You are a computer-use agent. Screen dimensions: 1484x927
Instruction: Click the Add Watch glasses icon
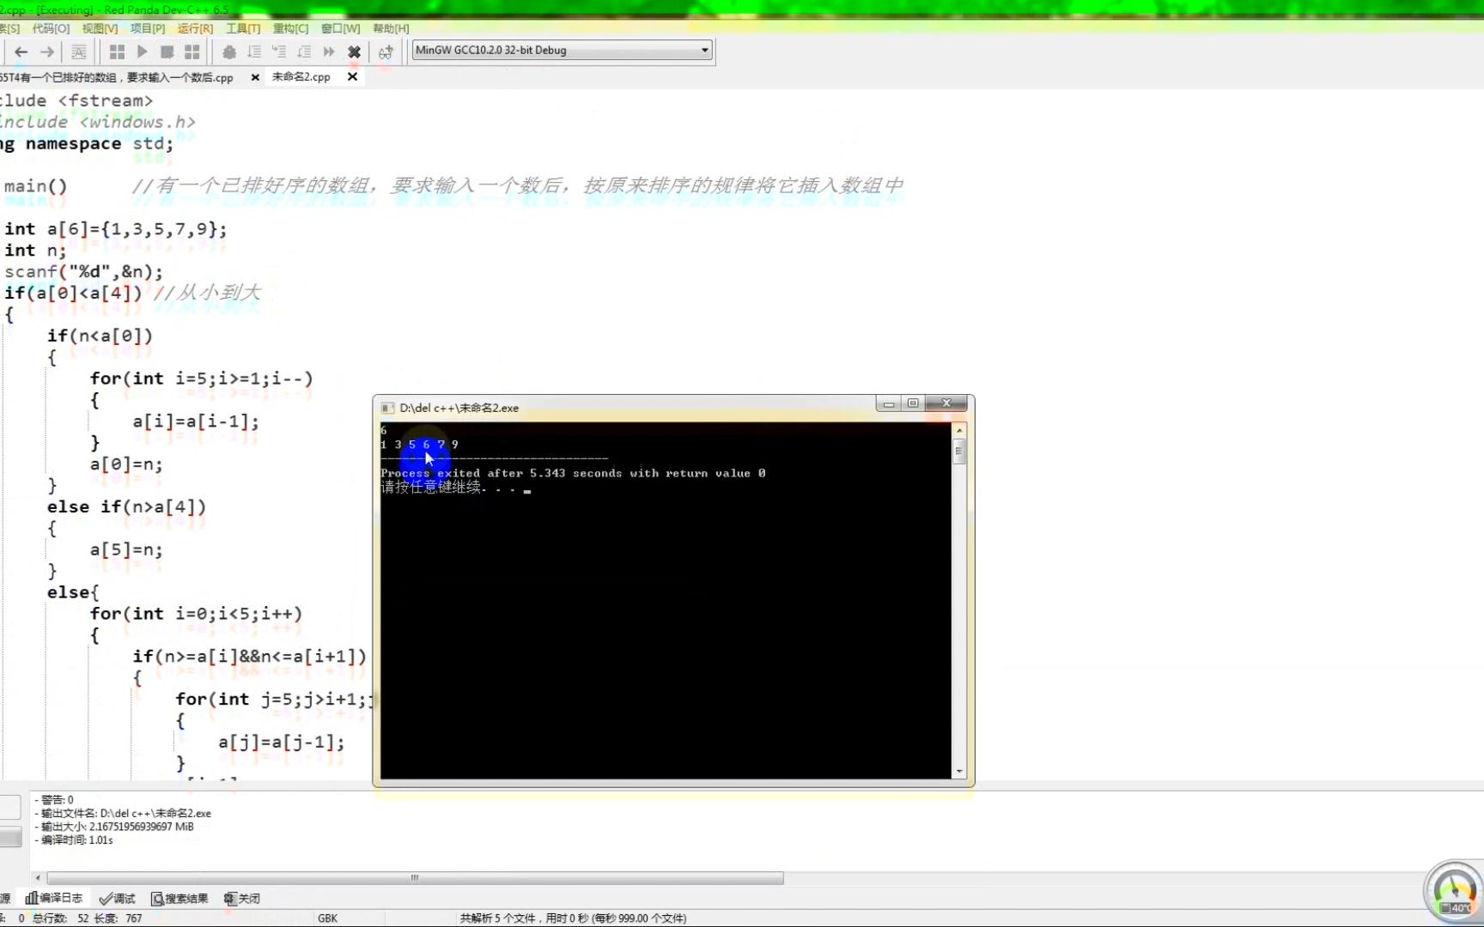(386, 51)
